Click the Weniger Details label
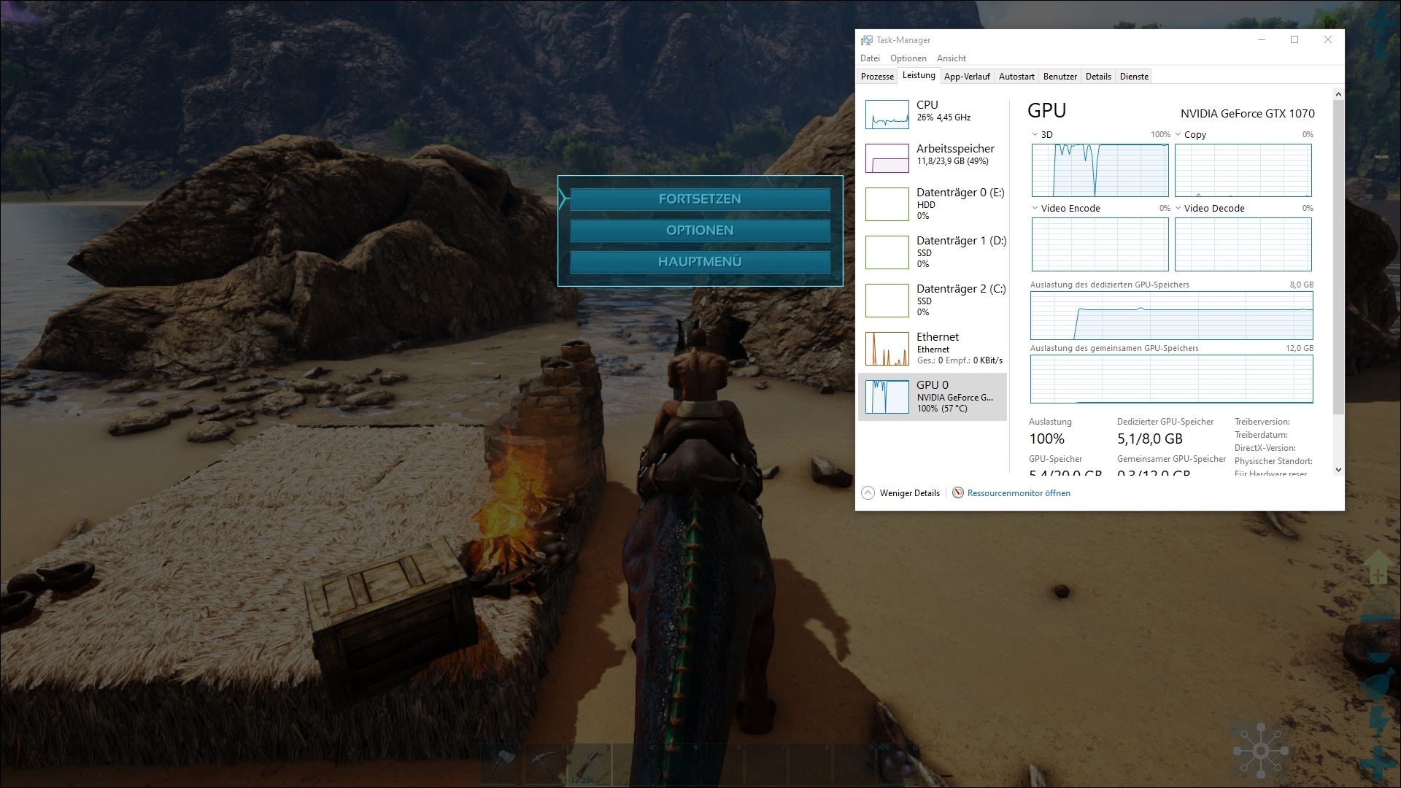Viewport: 1401px width, 788px height. (x=909, y=493)
